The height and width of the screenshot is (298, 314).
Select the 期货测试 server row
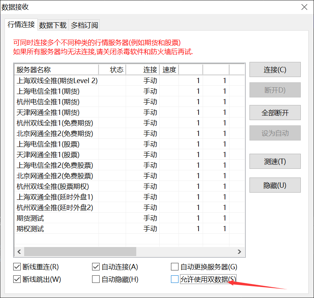point(129,218)
